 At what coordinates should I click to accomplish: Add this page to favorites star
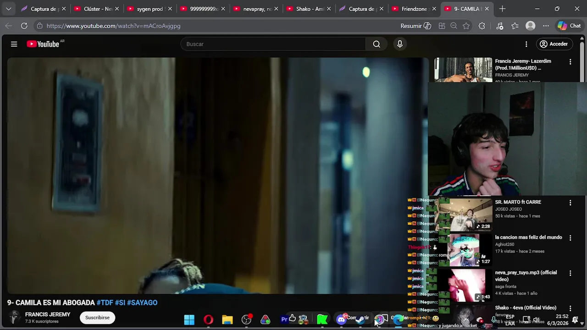click(466, 26)
